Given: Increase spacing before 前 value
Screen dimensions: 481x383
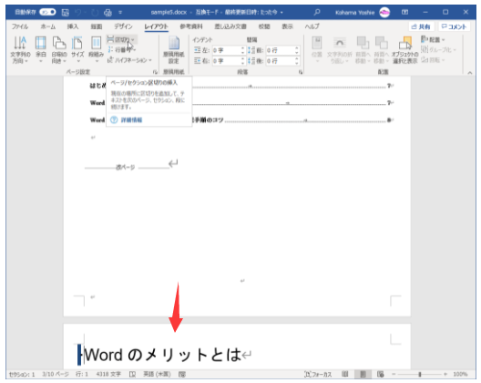Looking at the screenshot, I should pos(297,48).
